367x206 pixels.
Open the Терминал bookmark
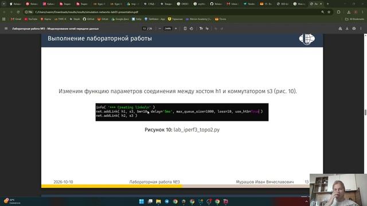pos(175,19)
